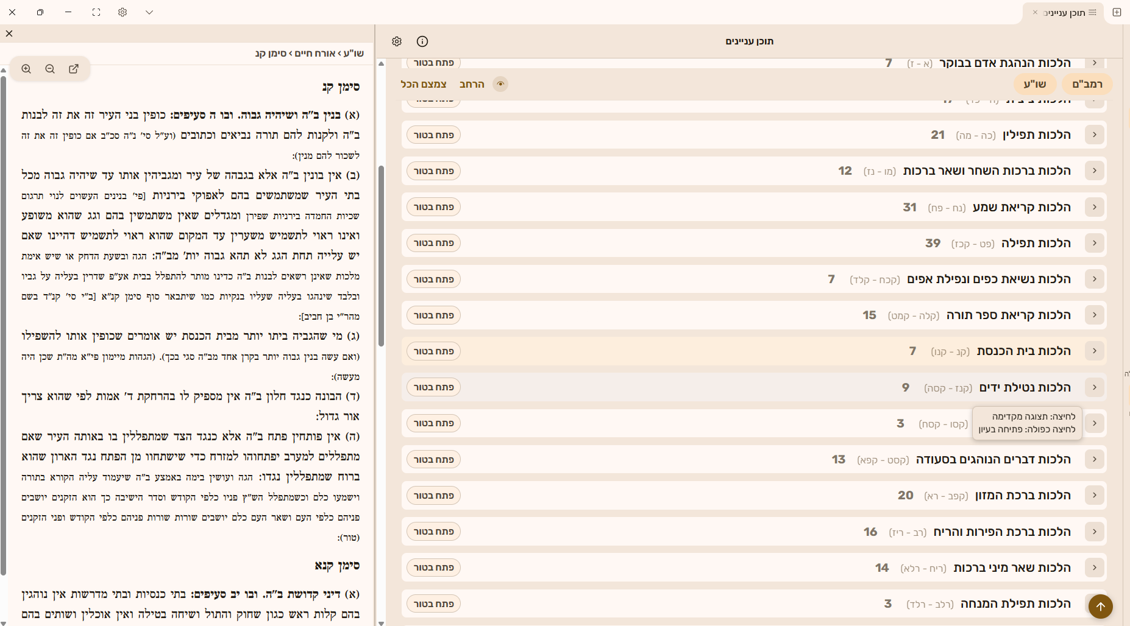Open Tur button for הלכות ברכת הפירות והריח
The width and height of the screenshot is (1130, 626).
[434, 532]
